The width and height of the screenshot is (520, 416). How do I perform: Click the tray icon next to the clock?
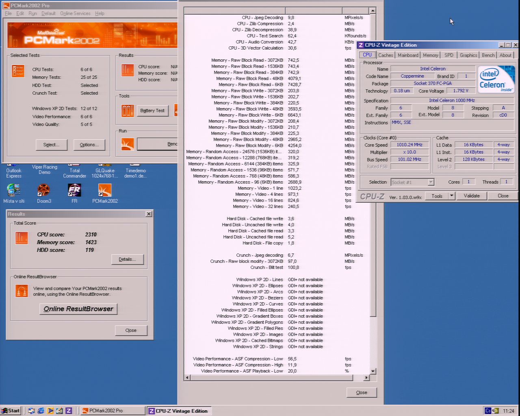[495, 411]
